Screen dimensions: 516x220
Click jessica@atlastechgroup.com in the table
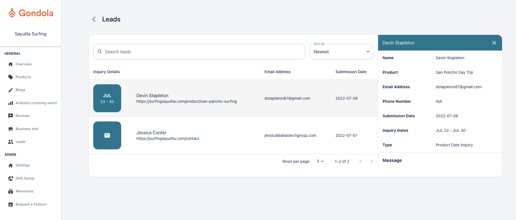(290, 135)
